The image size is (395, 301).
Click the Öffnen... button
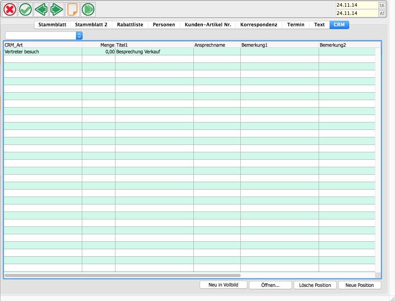coord(270,285)
